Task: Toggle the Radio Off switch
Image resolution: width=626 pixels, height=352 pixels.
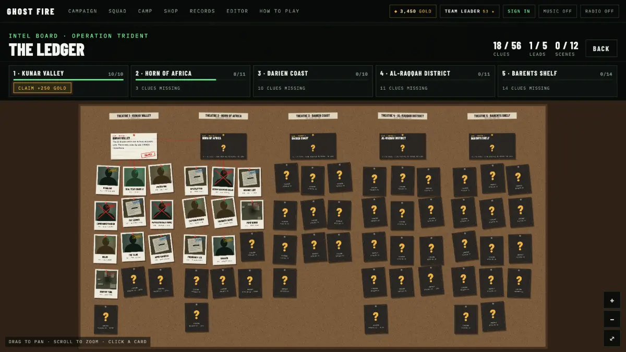Action: pos(599,11)
